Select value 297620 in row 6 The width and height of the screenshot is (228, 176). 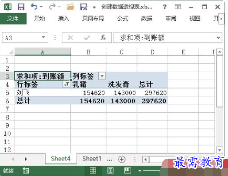coord(152,101)
